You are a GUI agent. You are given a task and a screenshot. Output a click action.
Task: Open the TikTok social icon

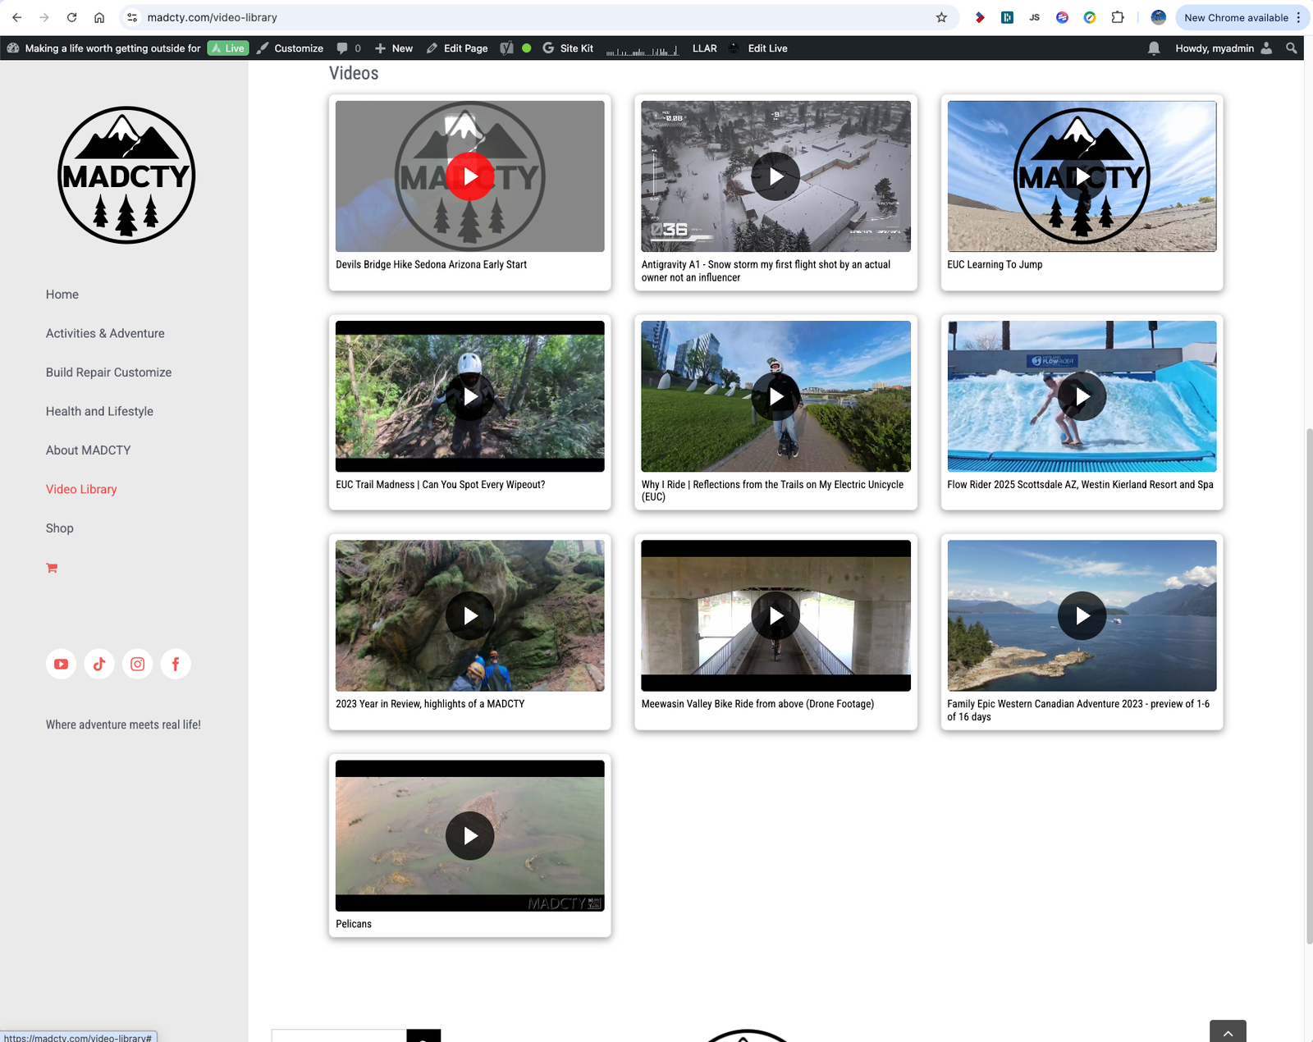click(x=99, y=664)
